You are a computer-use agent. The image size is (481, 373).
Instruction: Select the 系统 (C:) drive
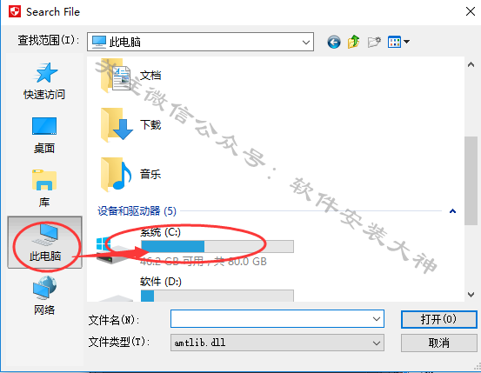(x=195, y=247)
